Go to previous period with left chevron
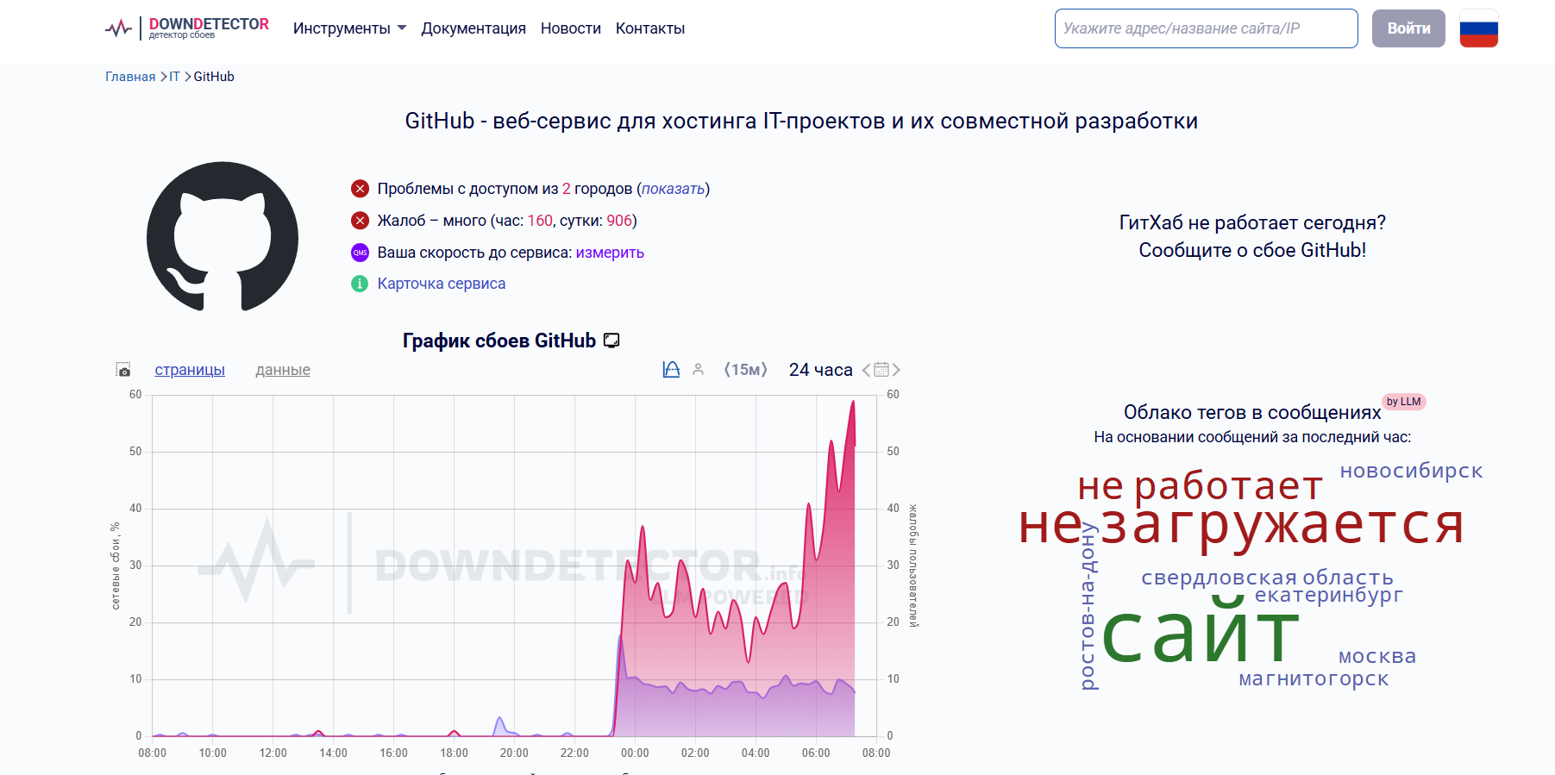Screen dimensions: 1555x775 866,370
